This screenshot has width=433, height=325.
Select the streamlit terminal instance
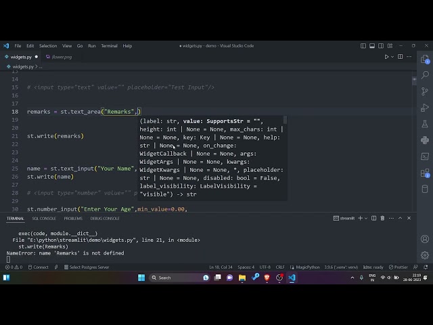tap(344, 218)
